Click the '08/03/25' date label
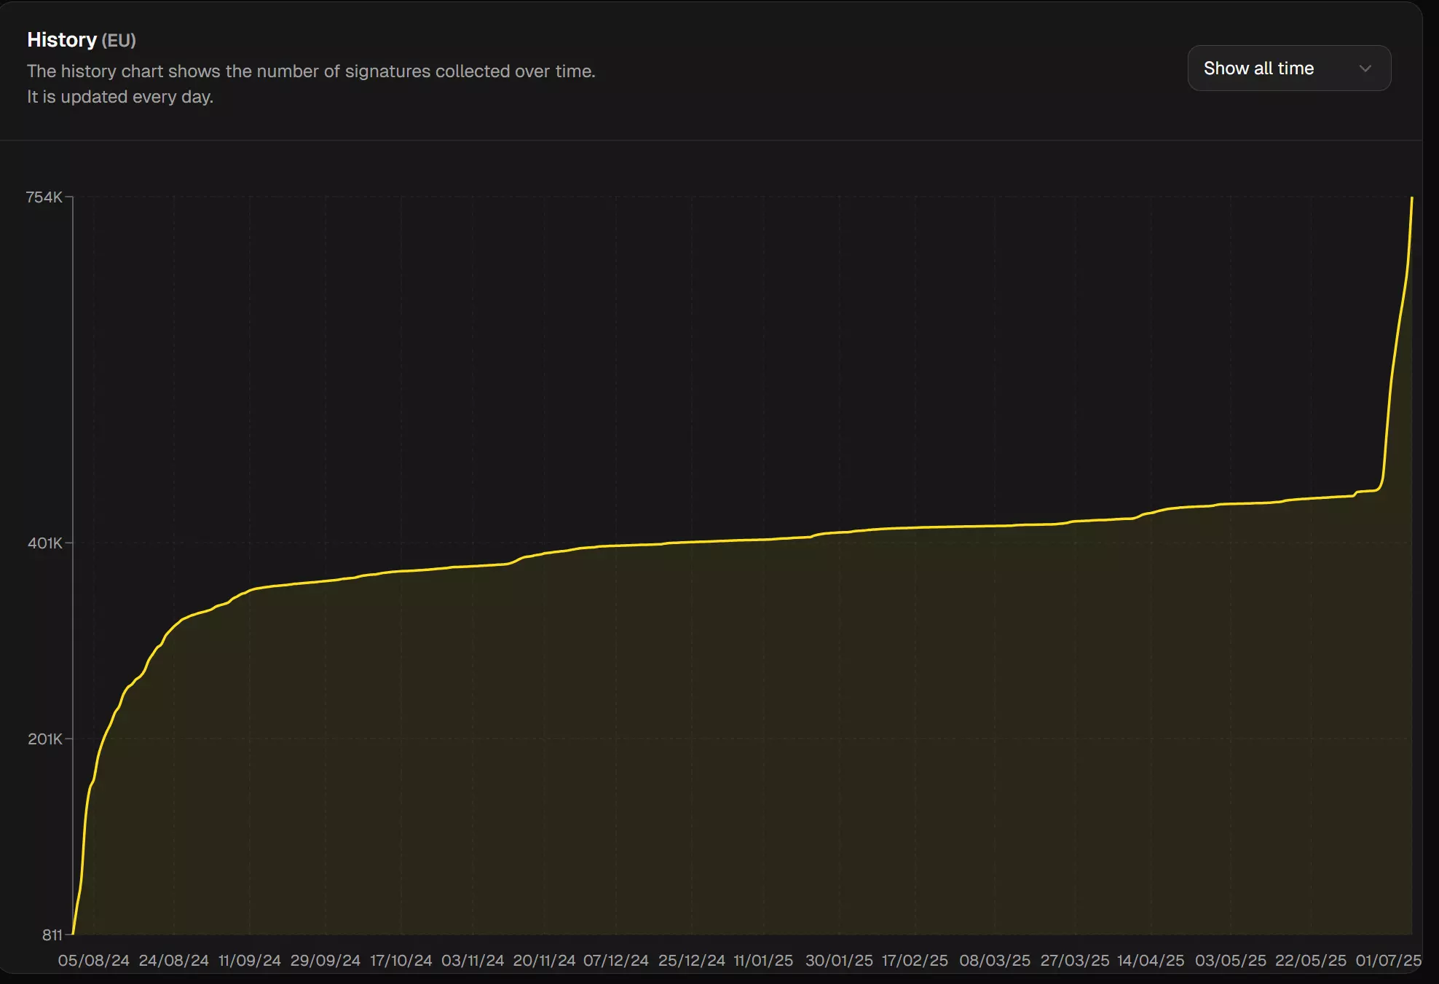The image size is (1439, 984). point(995,960)
